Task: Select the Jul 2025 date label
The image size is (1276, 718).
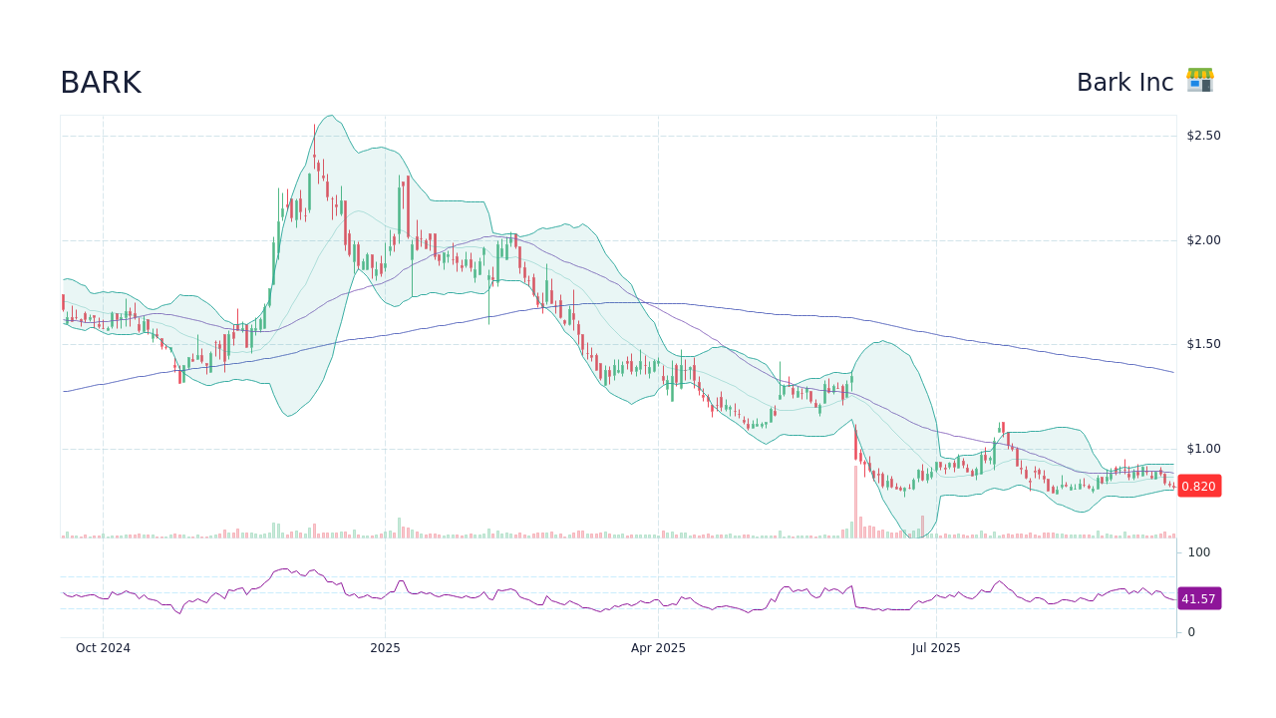Action: point(936,647)
